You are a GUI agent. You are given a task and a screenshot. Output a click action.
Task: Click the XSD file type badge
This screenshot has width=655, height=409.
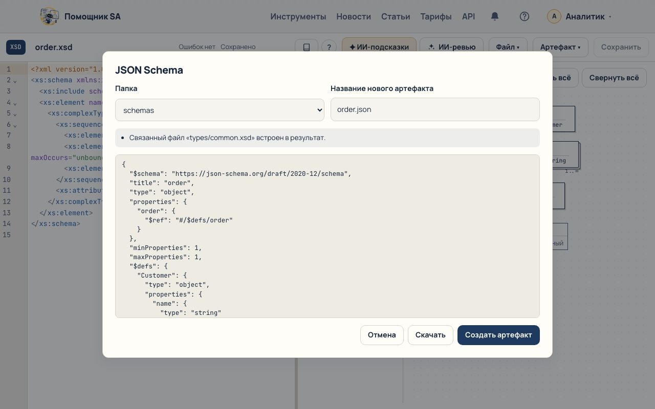[x=16, y=47]
